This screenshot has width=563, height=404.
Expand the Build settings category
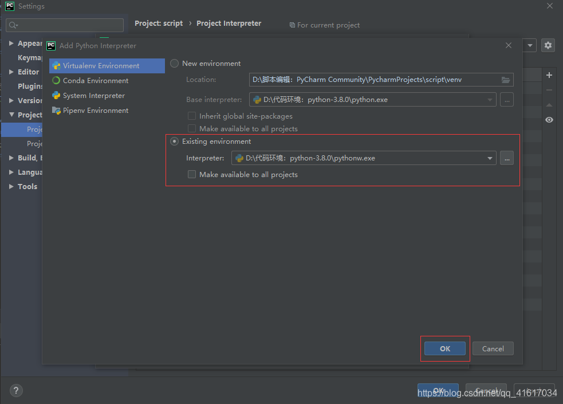click(x=11, y=158)
